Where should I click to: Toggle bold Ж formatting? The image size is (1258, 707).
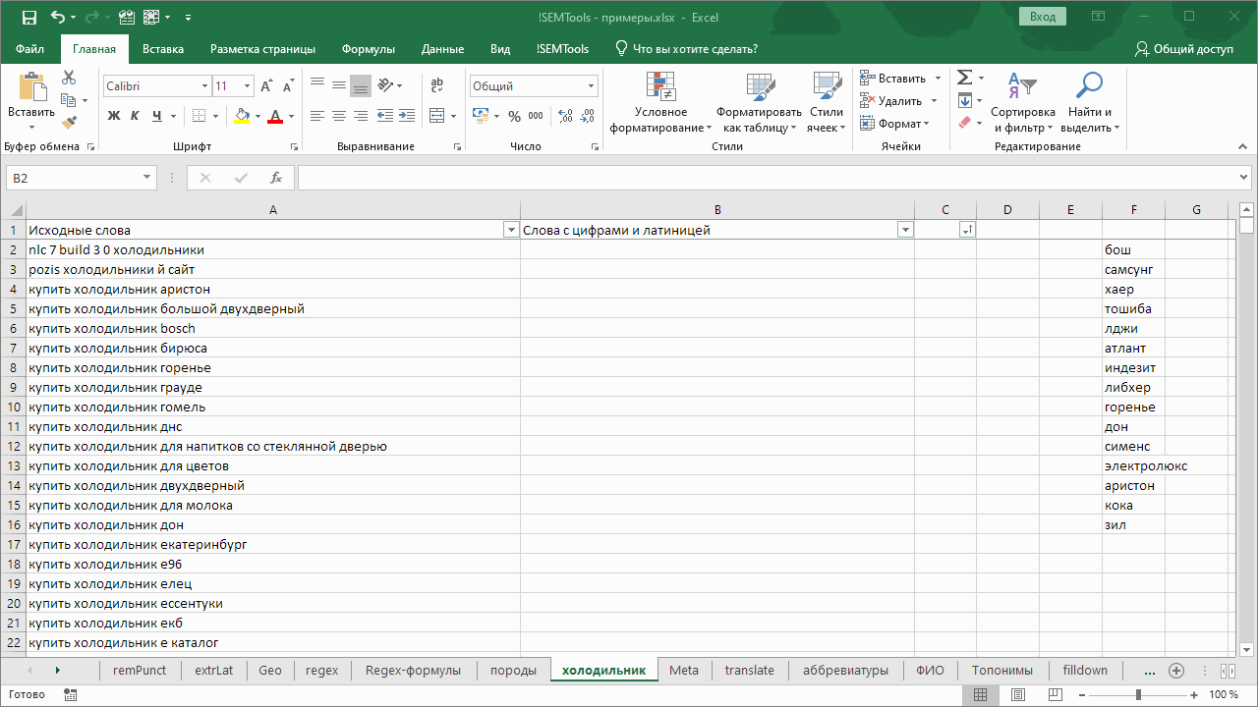113,116
